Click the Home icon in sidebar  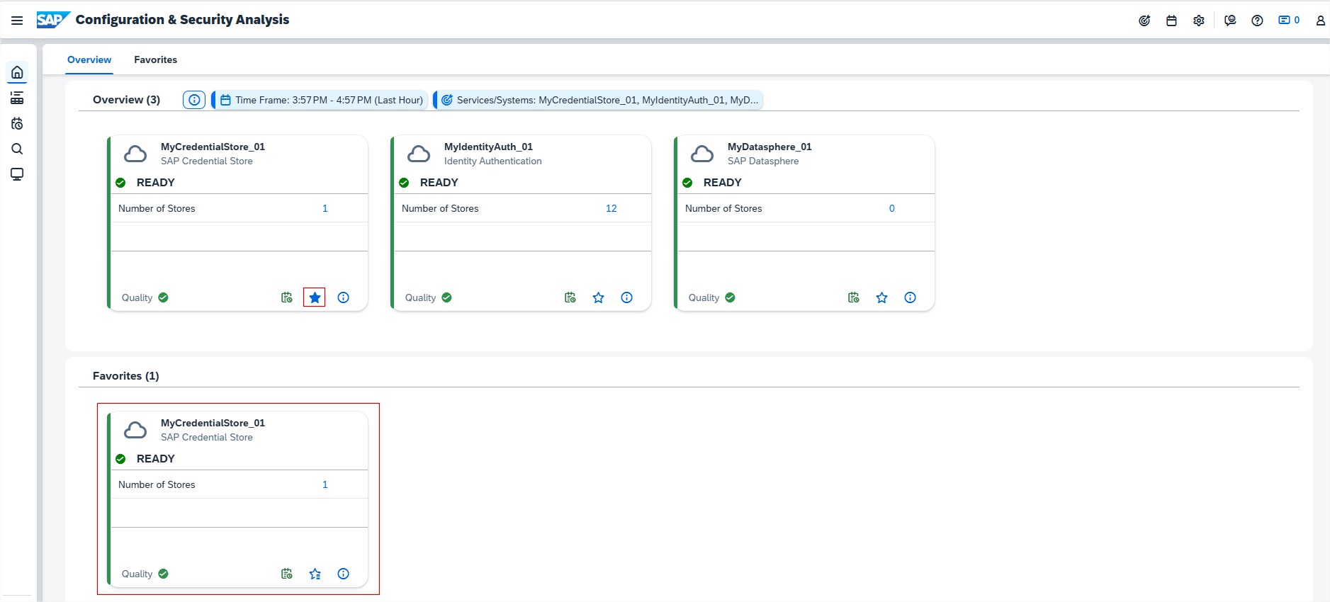[17, 73]
